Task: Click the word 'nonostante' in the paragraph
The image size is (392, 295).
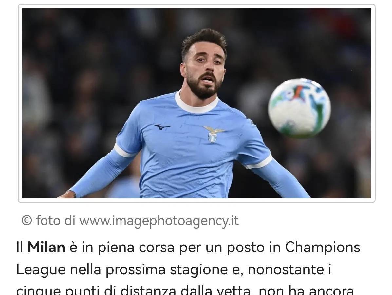Action: (286, 270)
